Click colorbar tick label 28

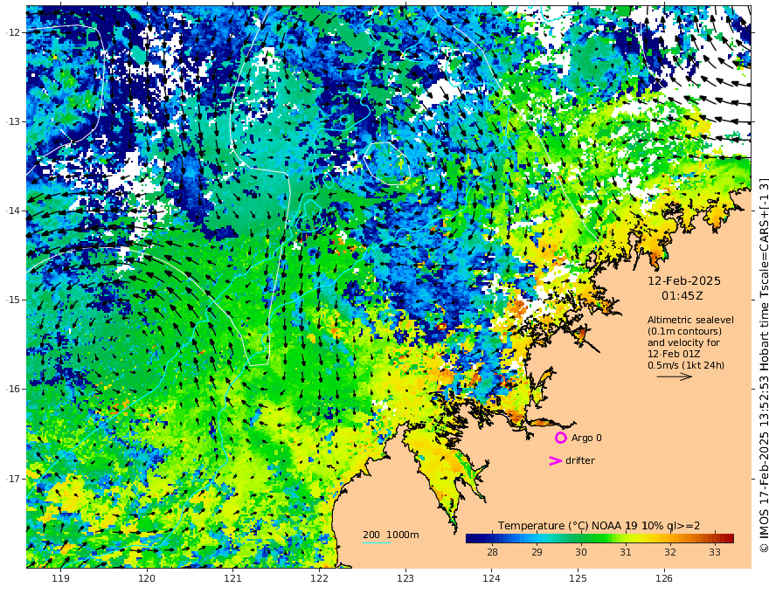click(x=492, y=552)
